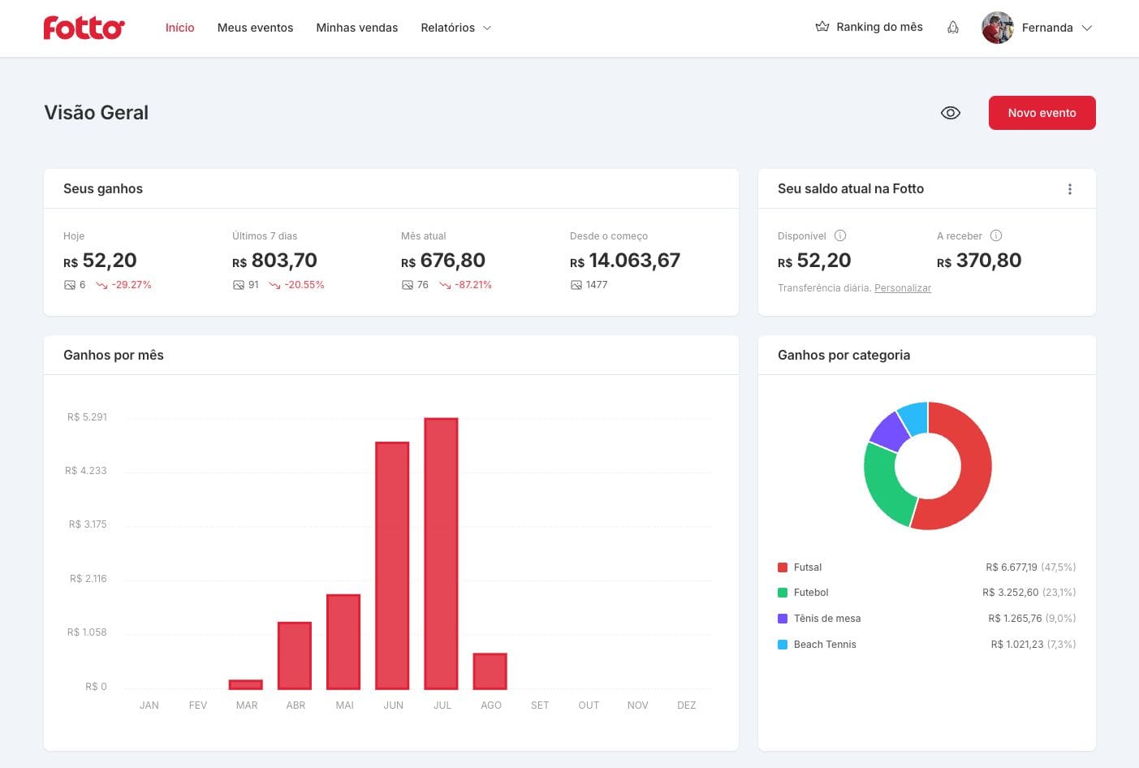This screenshot has width=1139, height=768.
Task: Select the AGO bar in chart
Action: tap(490, 671)
